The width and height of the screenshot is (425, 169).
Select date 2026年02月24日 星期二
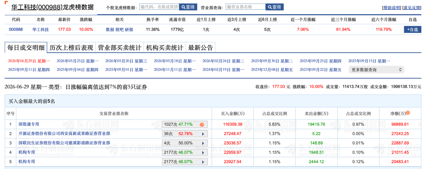[224, 61]
